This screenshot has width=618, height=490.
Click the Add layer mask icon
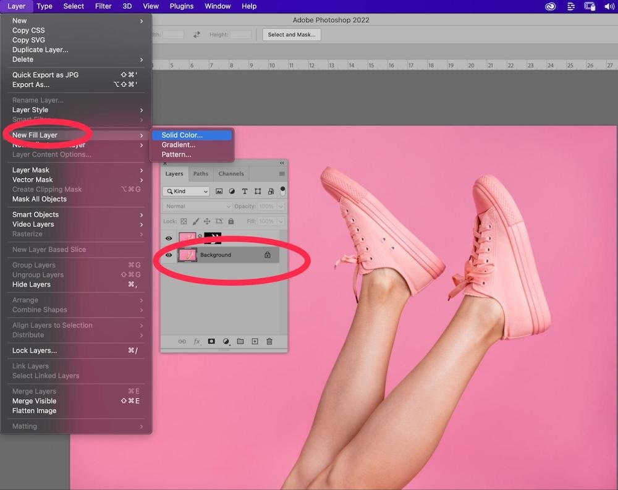pyautogui.click(x=211, y=341)
